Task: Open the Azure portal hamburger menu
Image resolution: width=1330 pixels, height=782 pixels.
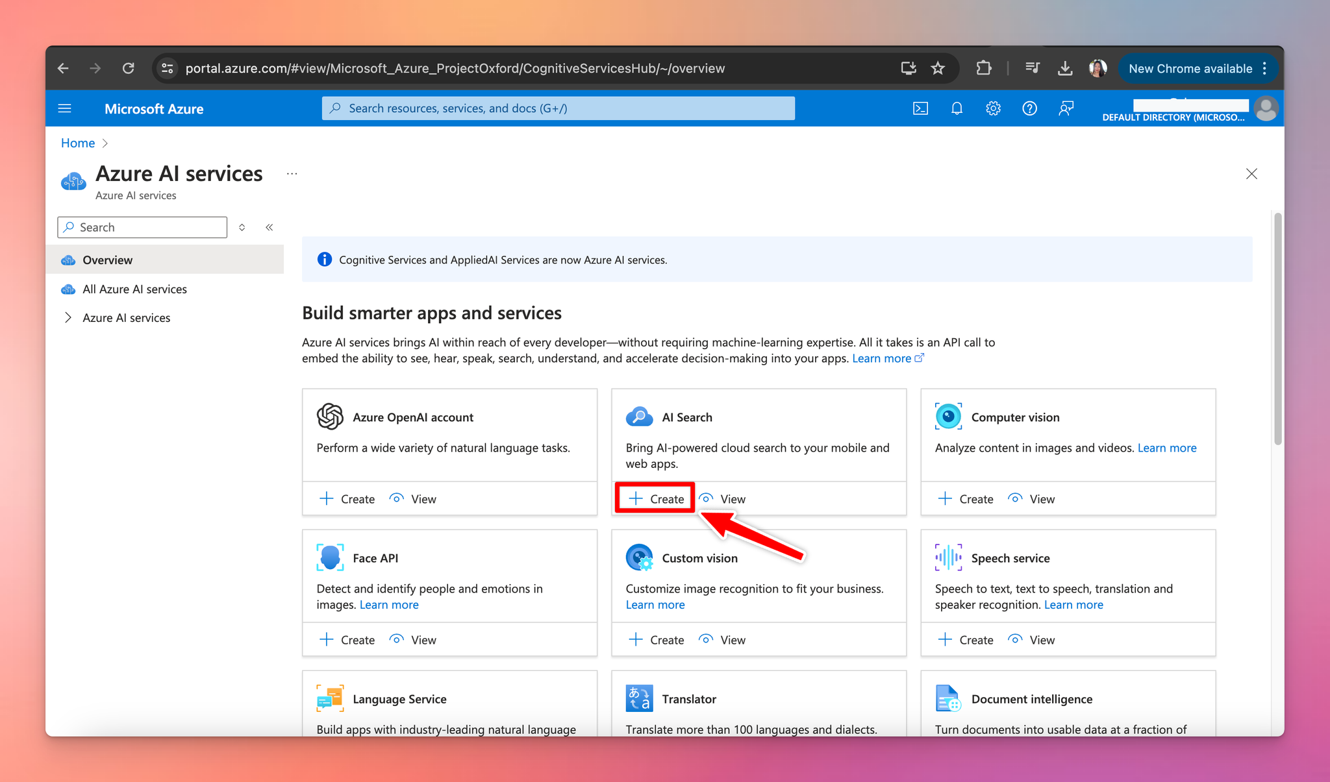Action: [65, 108]
